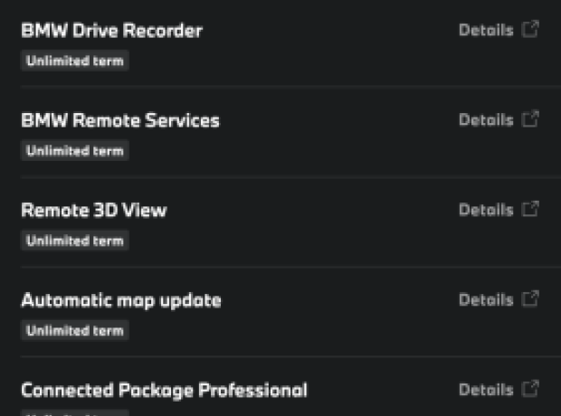The image size is (561, 416).
Task: Click external-link icon beside Connected Package Professional
Action: (x=530, y=389)
